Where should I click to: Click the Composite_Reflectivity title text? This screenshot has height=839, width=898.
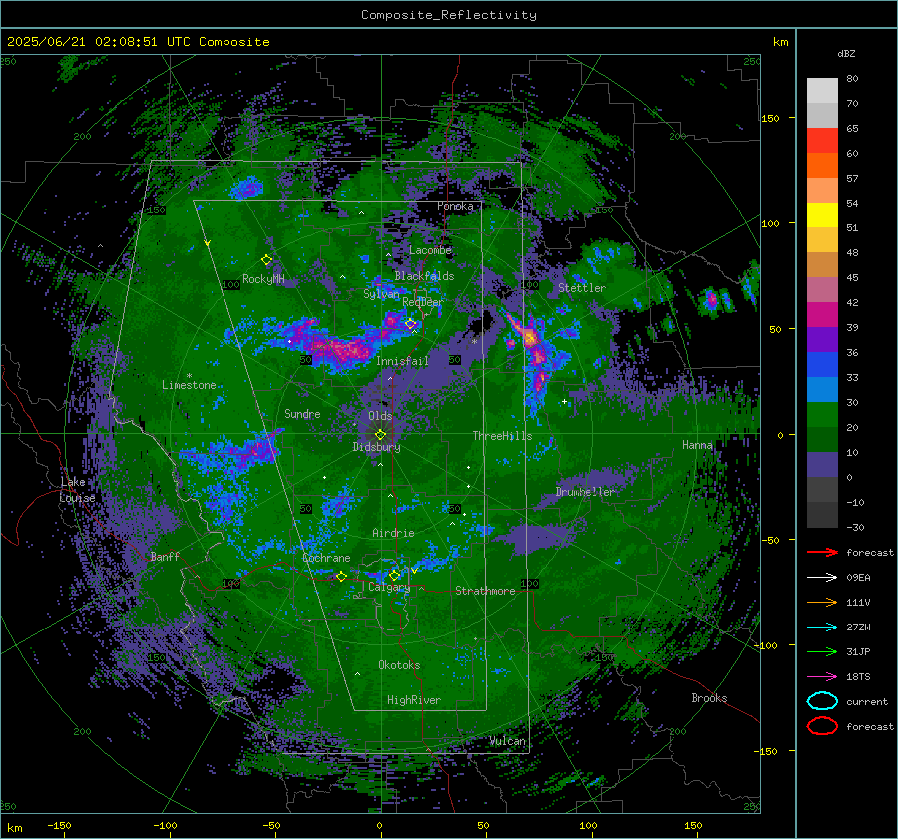(x=449, y=15)
